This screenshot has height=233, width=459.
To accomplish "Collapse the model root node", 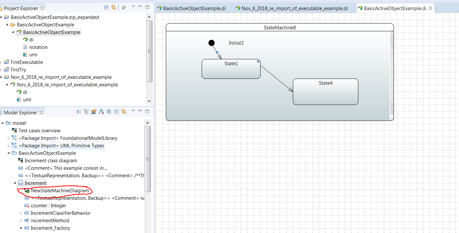I will click(3, 123).
